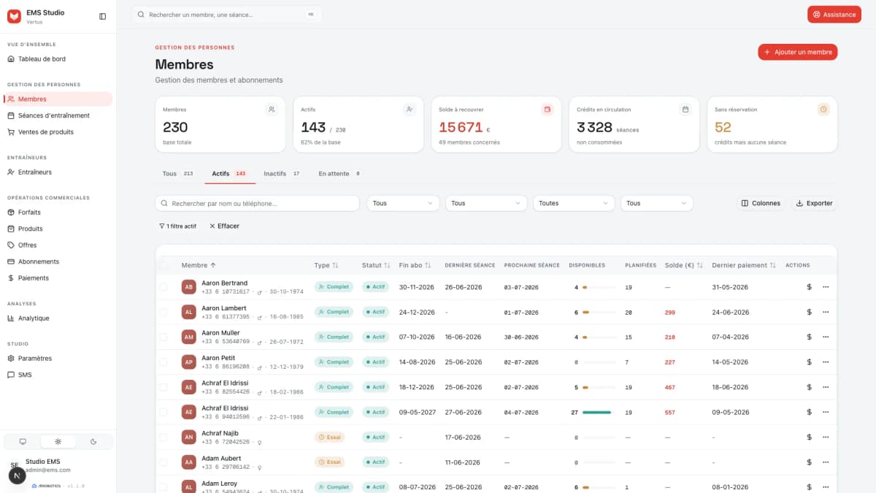The height and width of the screenshot is (493, 876).
Task: Sort the table by Type column
Action: coord(326,265)
